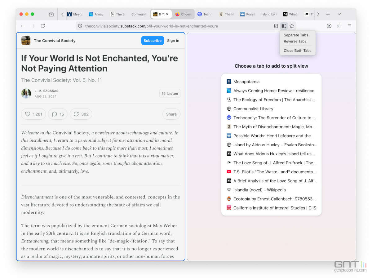
Task: Pick Islandia (novel) - Wikipedia from tab list
Action: tap(259, 190)
